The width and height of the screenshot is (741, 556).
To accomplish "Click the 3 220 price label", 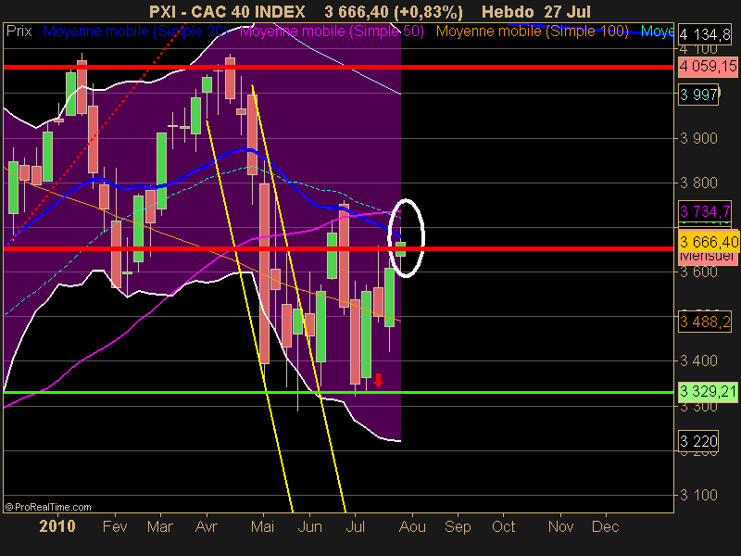I will point(698,441).
